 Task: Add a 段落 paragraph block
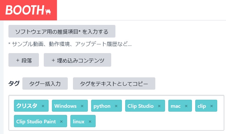pyautogui.click(x=24, y=60)
